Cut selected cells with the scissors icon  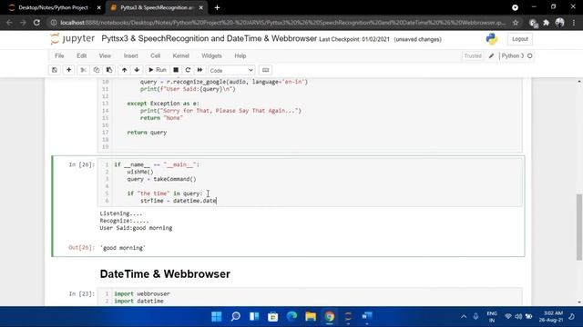click(x=83, y=70)
